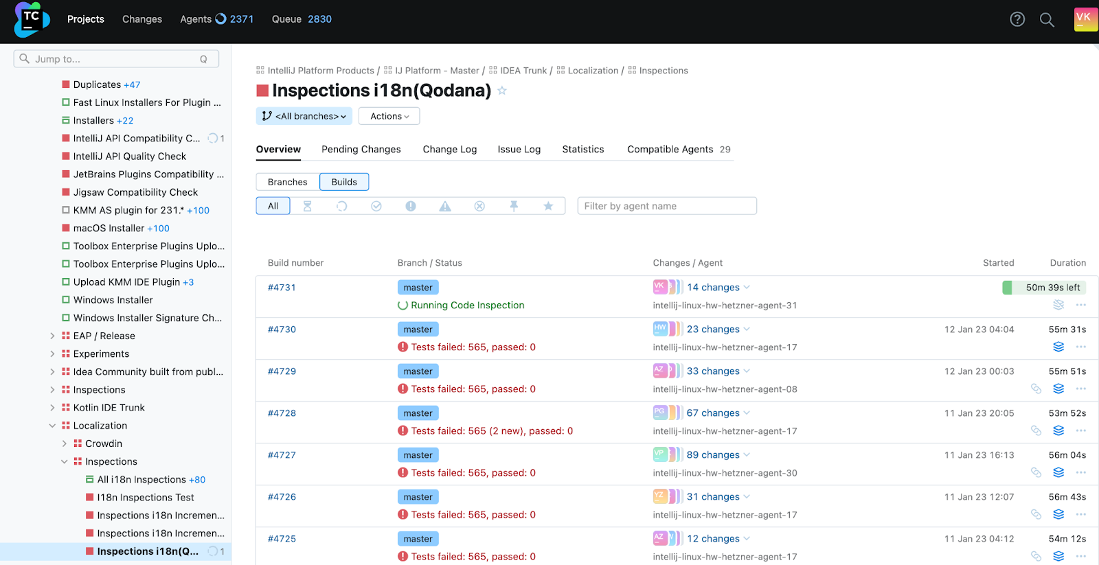Click the more options dots for #4729
This screenshot has width=1099, height=565.
pyautogui.click(x=1081, y=389)
